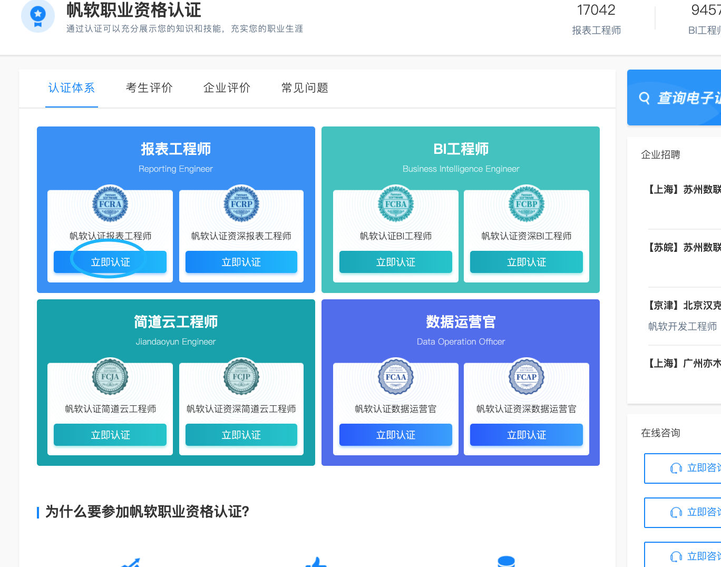Click the FCJP certification badge
Screen dimensions: 721x567
tap(241, 376)
